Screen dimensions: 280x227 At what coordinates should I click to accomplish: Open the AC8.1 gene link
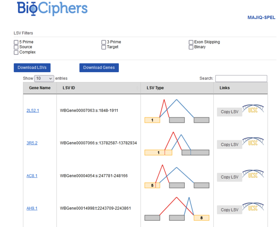(32, 176)
